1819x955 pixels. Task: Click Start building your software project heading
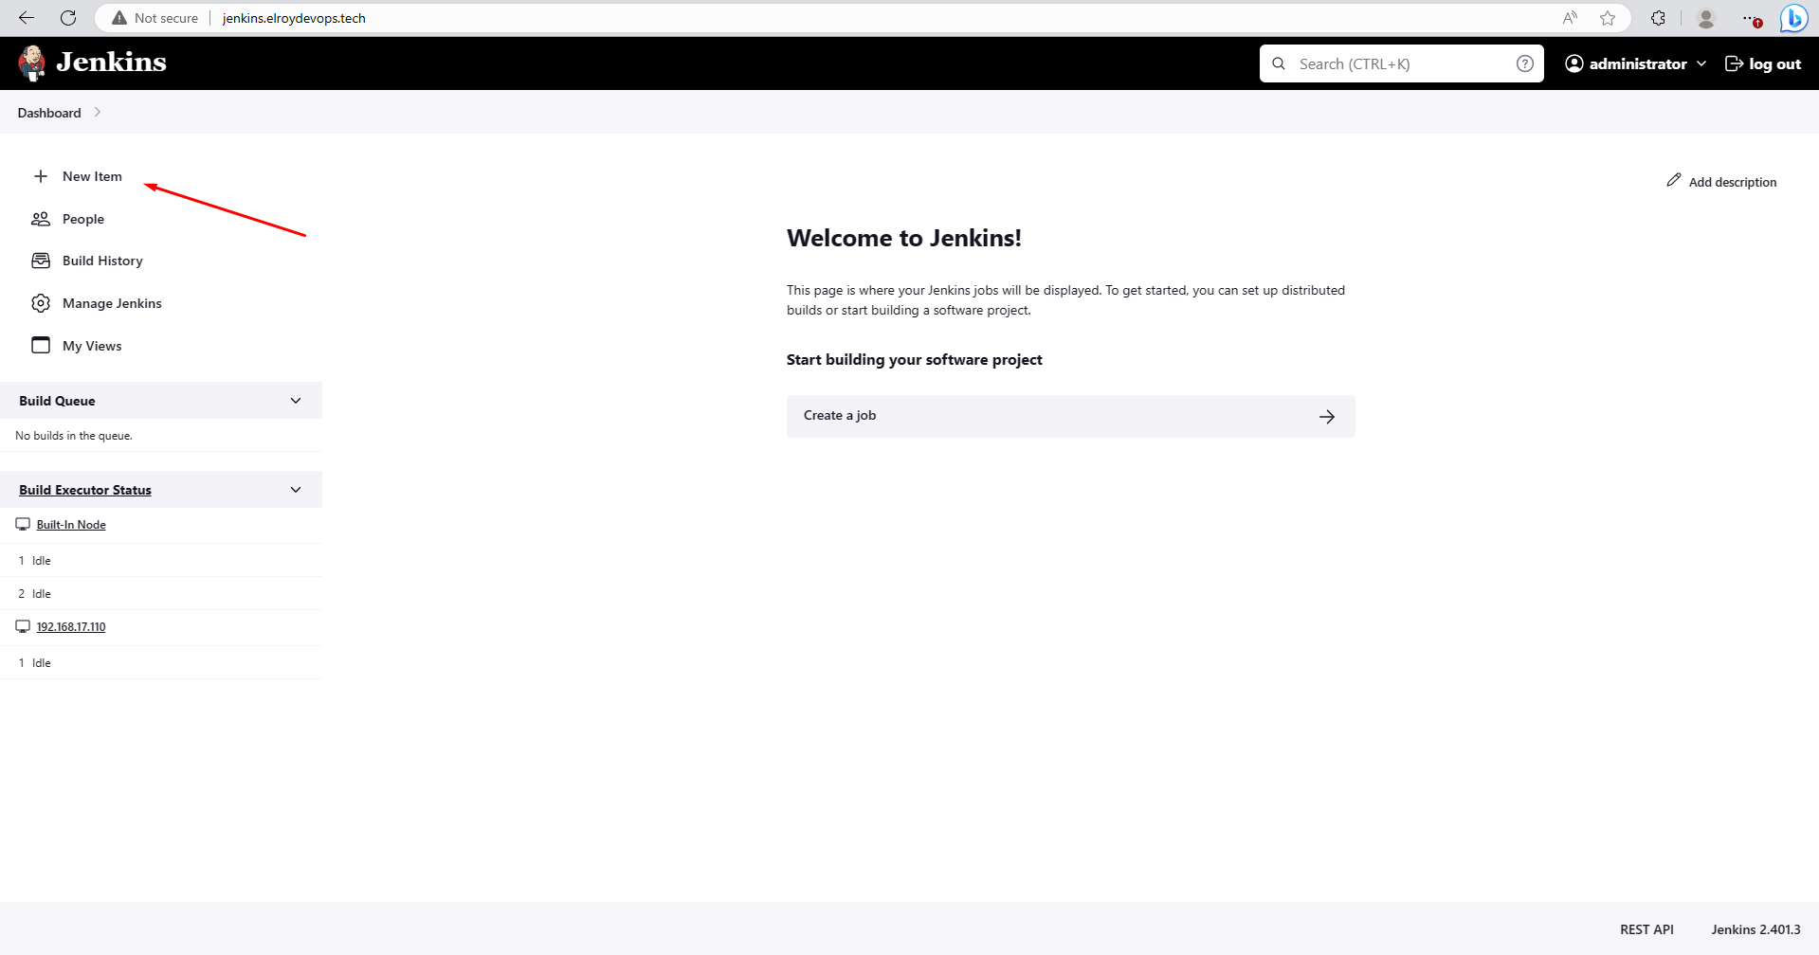(x=915, y=360)
